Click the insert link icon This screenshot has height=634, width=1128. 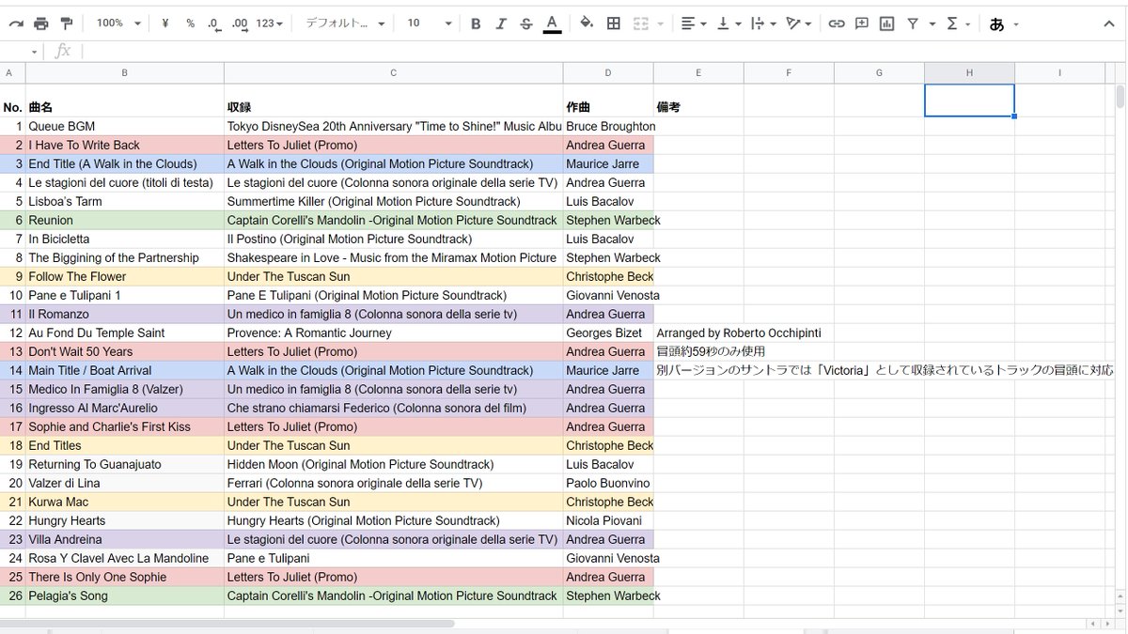pos(836,23)
